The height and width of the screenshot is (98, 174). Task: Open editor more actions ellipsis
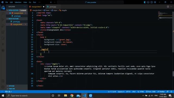click(x=171, y=7)
